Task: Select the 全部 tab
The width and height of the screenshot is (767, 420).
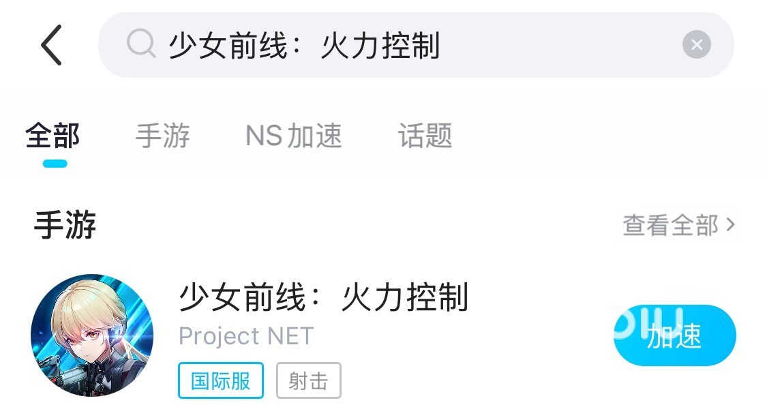Action: coord(53,136)
